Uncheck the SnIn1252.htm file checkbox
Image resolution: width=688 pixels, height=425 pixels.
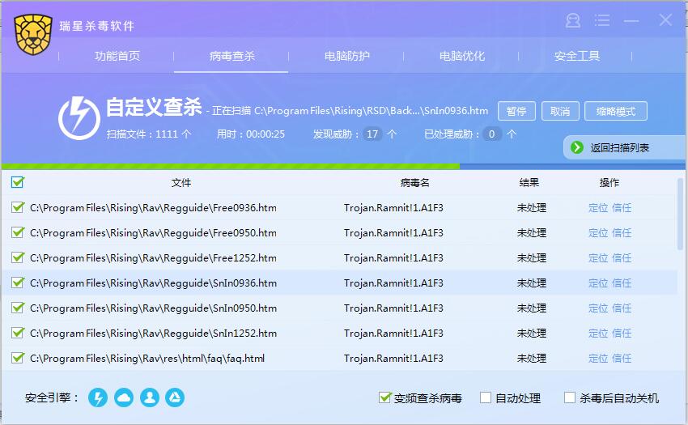pyautogui.click(x=18, y=333)
